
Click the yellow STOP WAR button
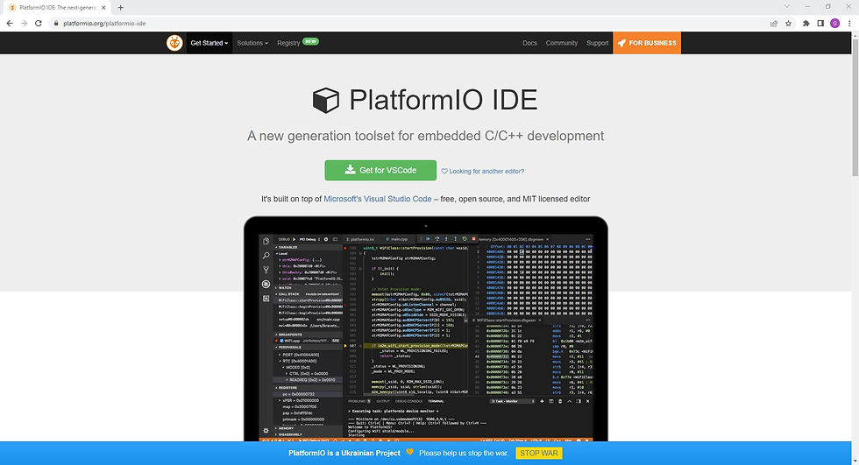tap(539, 453)
